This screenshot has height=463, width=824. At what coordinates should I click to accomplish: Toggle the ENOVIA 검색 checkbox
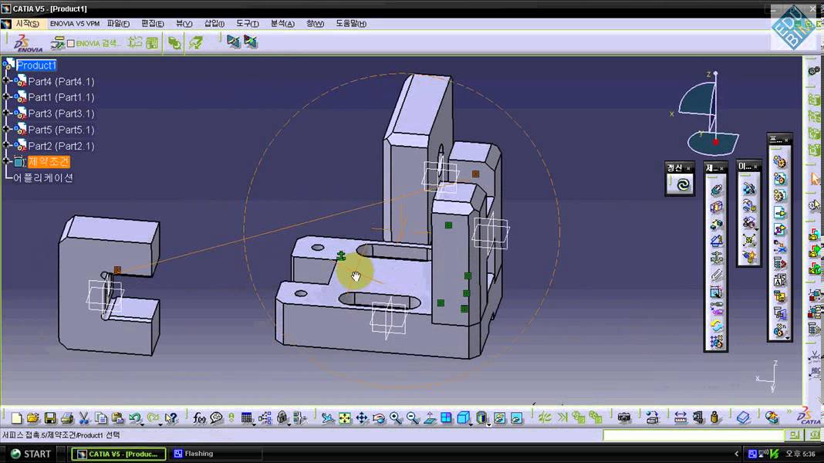click(71, 43)
